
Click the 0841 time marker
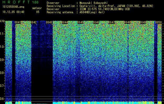coord(18,22)
